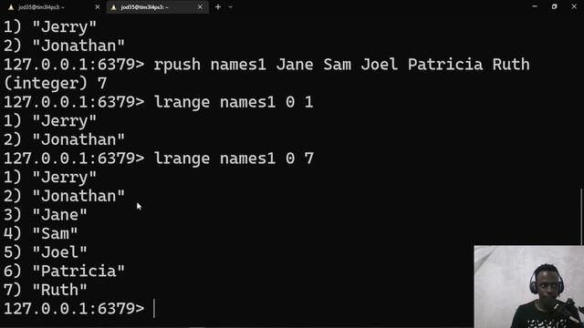Click the webcam overlay thumbnail
The width and height of the screenshot is (584, 328).
[x=529, y=286]
